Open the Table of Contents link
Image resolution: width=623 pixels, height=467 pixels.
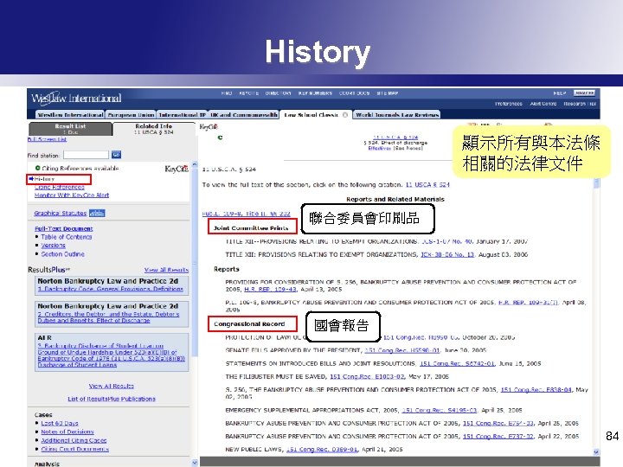click(x=67, y=237)
